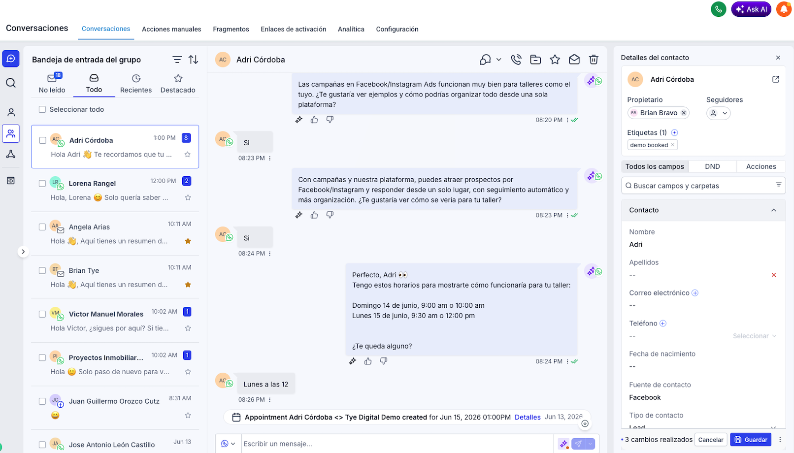Click the AI sparkle icon in message composer
The image size is (794, 453).
(x=563, y=444)
